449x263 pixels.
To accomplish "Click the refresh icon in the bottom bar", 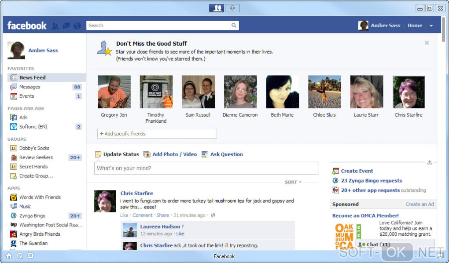I will click(20, 256).
